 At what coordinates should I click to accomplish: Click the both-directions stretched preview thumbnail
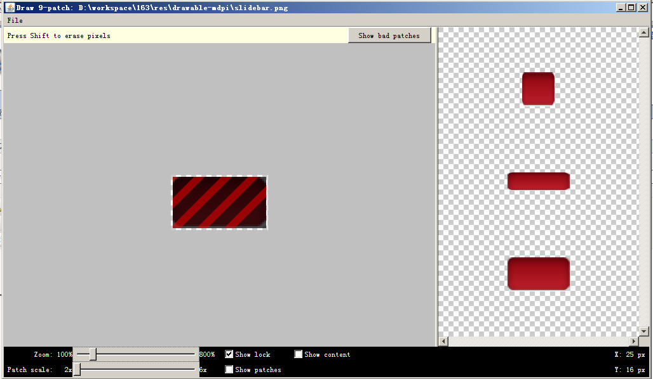[539, 273]
